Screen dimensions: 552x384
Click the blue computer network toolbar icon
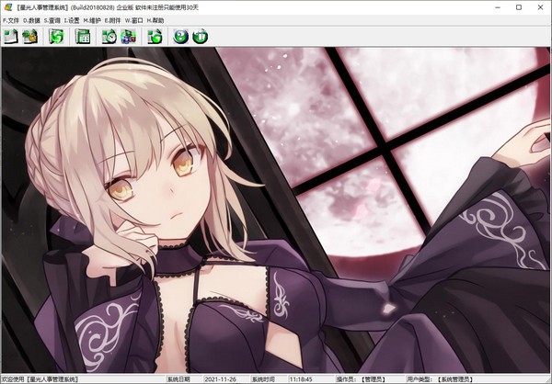127,37
